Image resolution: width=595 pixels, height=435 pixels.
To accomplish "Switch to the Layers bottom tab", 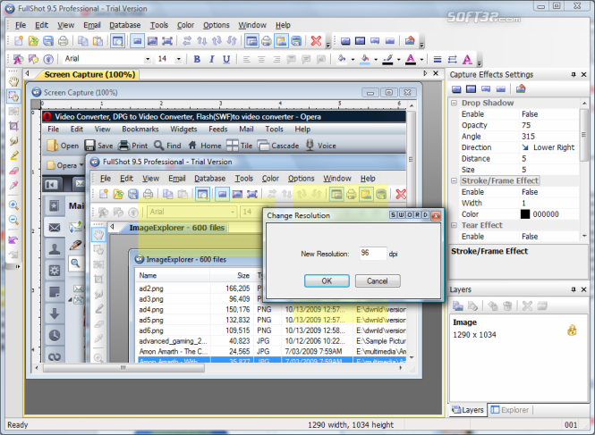I will (468, 410).
